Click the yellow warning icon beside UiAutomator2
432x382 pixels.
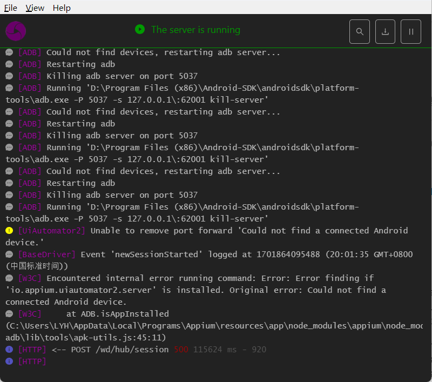(x=9, y=230)
